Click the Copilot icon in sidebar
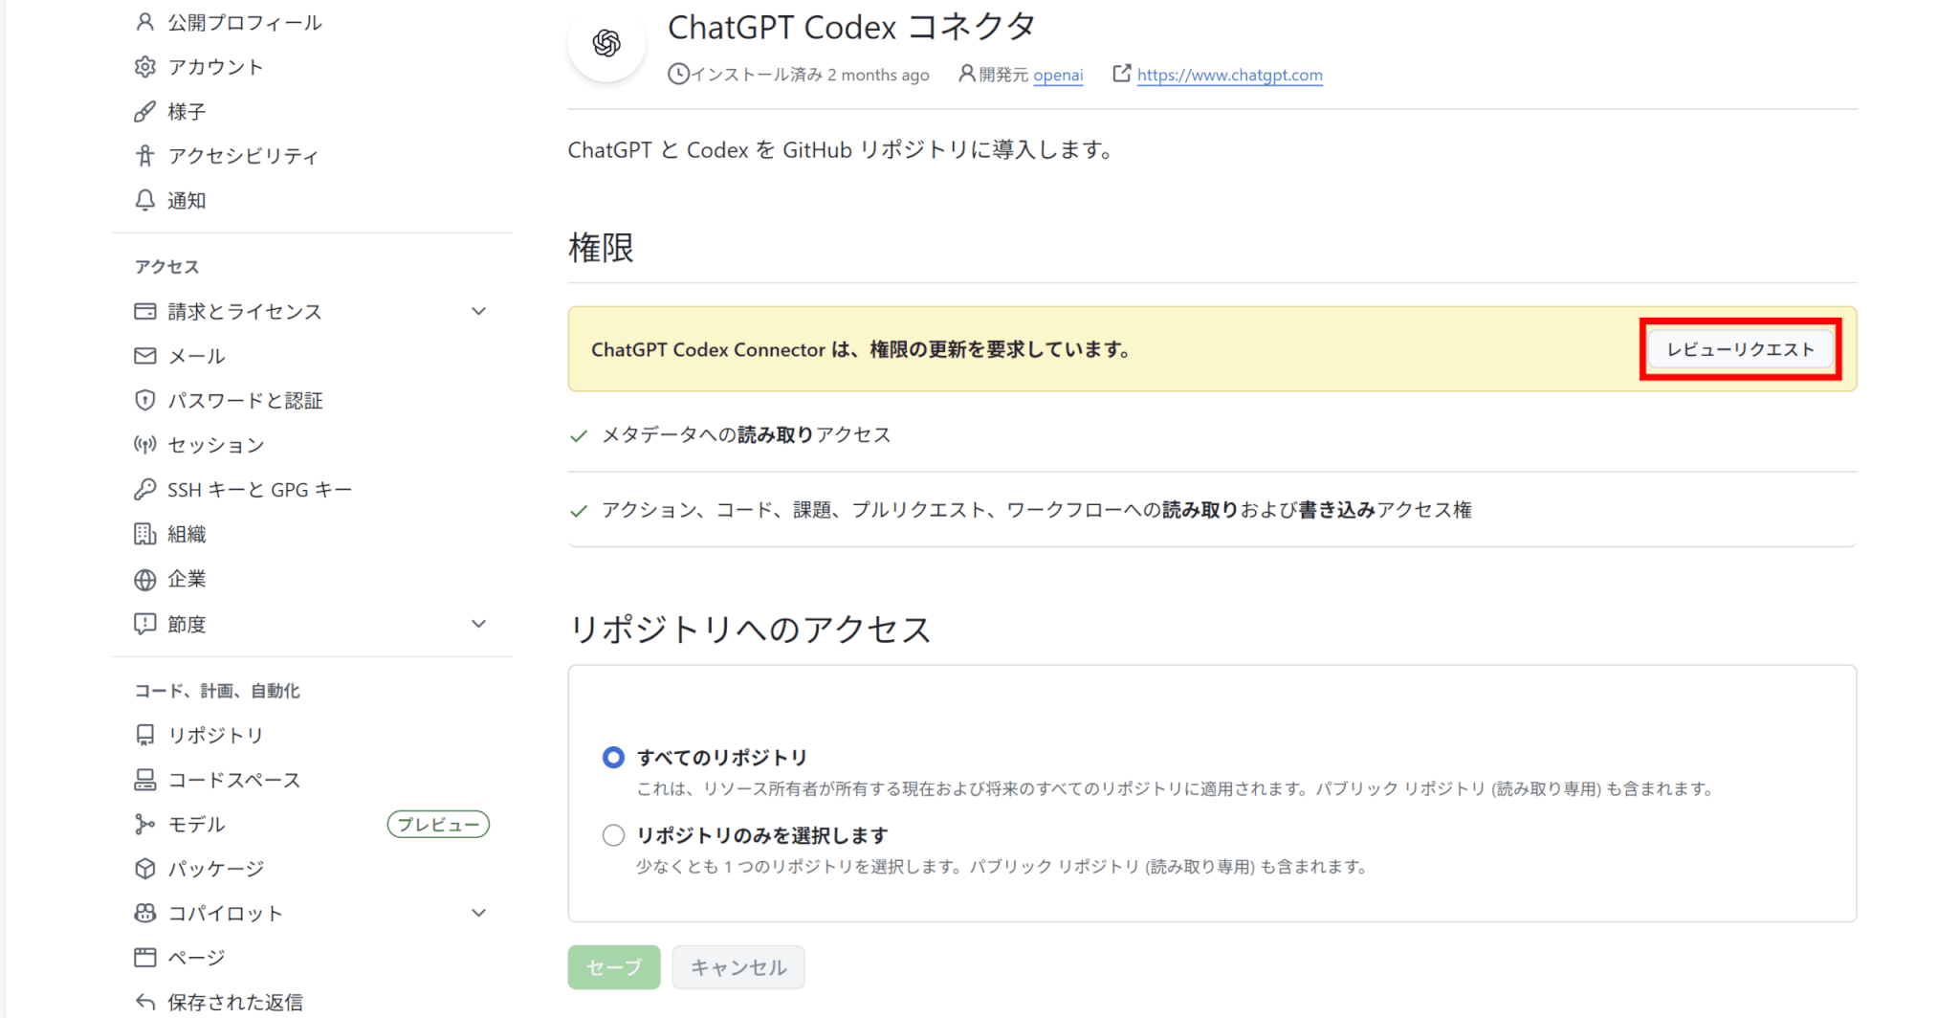The height and width of the screenshot is (1018, 1959). point(144,913)
